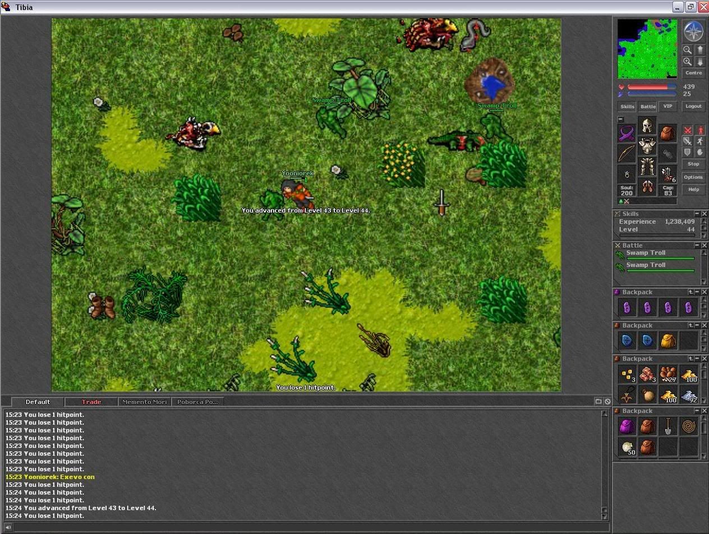This screenshot has height=534, width=709.
Task: Open the Options menu button
Action: [694, 177]
